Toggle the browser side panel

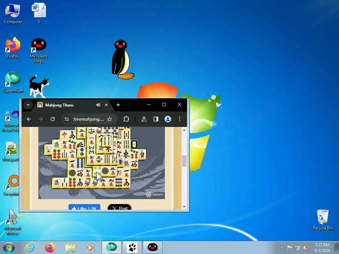coord(156,119)
